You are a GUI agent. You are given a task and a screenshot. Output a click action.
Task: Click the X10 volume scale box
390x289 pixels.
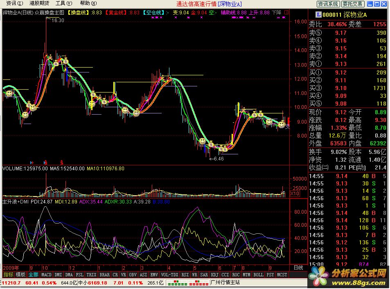[x=295, y=194]
